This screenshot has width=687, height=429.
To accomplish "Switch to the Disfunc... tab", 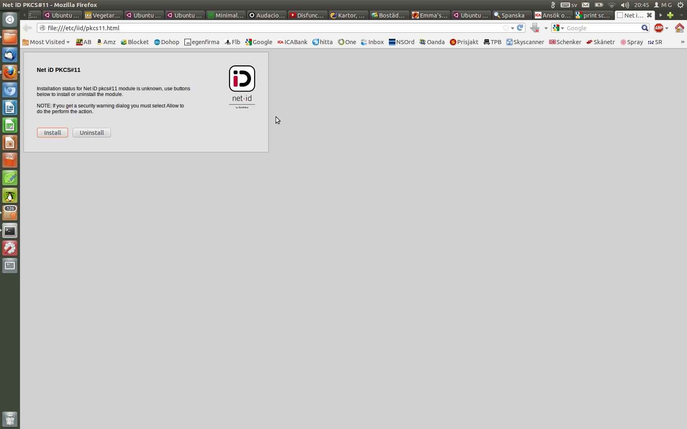I will click(x=308, y=15).
